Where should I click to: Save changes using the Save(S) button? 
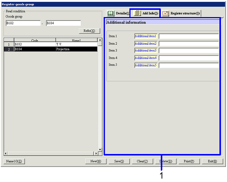(x=119, y=161)
